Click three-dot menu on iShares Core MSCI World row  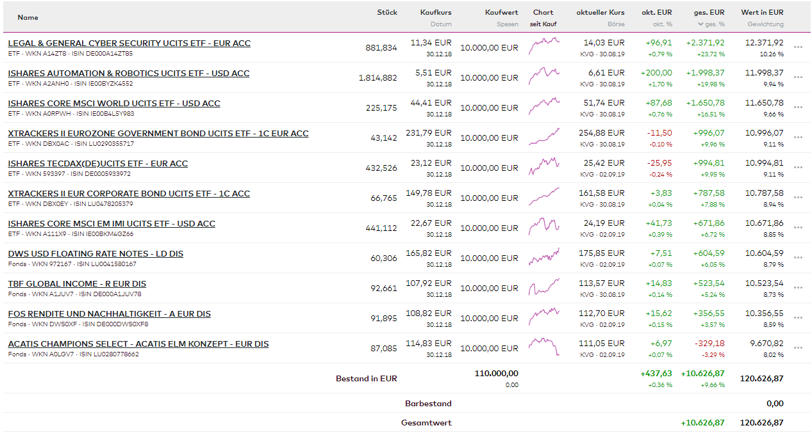(x=798, y=107)
